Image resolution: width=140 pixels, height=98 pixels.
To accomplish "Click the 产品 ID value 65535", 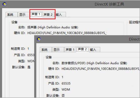I will point(66,83).
